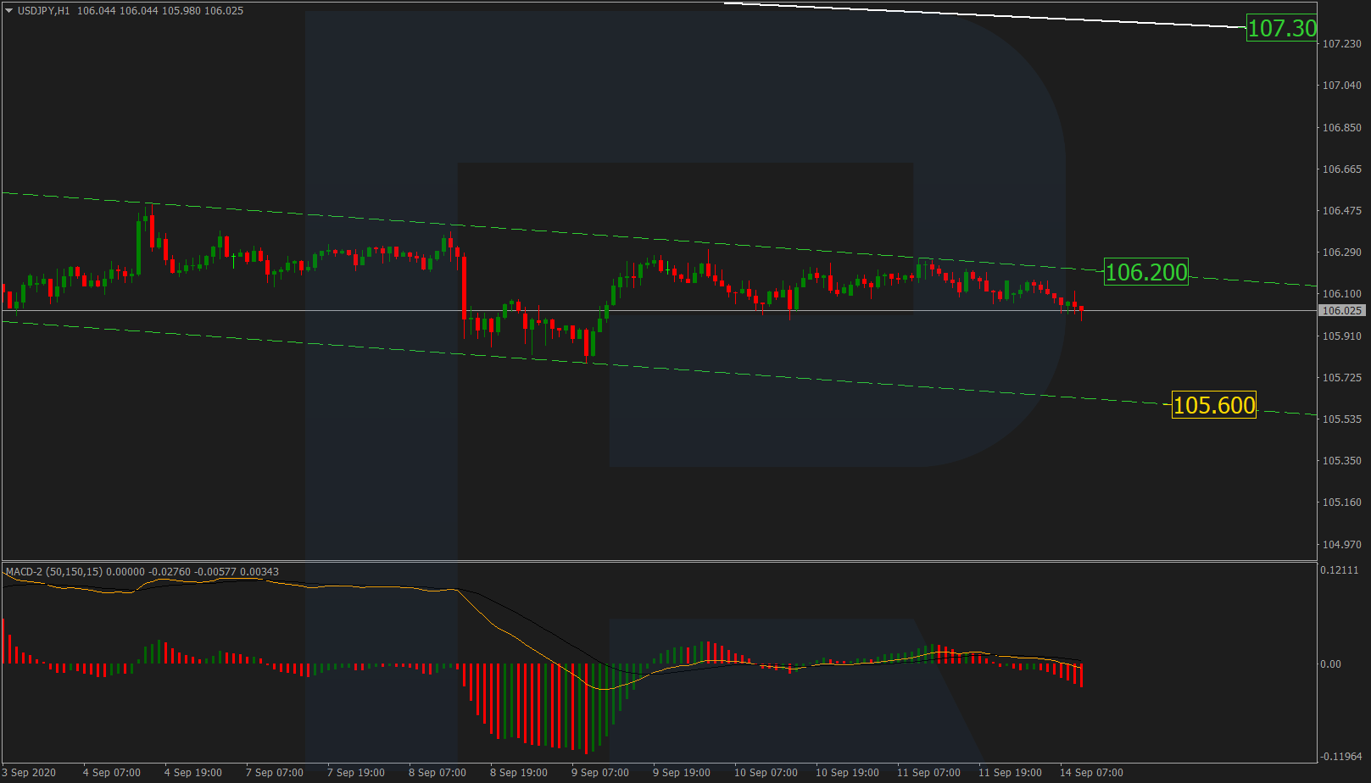Image resolution: width=1371 pixels, height=783 pixels.
Task: Click the 8 Sep 07:00 time label
Action: (x=437, y=773)
